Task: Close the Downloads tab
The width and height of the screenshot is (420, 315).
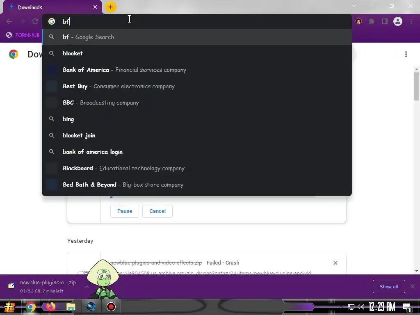Action: point(95,7)
